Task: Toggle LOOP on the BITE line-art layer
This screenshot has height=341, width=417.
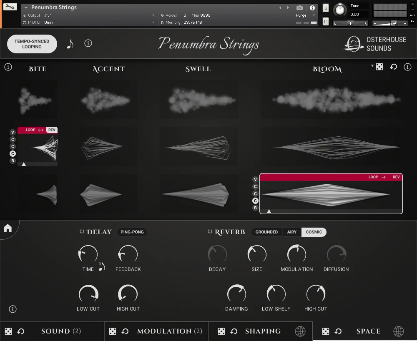Action: pos(34,130)
